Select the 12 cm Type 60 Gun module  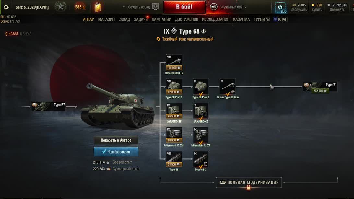228,87
